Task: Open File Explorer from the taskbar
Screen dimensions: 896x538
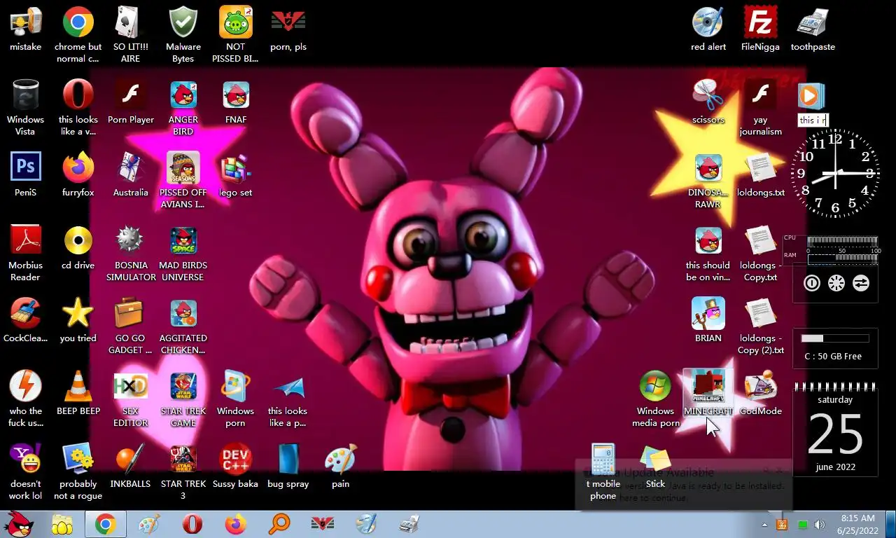Action: click(62, 524)
